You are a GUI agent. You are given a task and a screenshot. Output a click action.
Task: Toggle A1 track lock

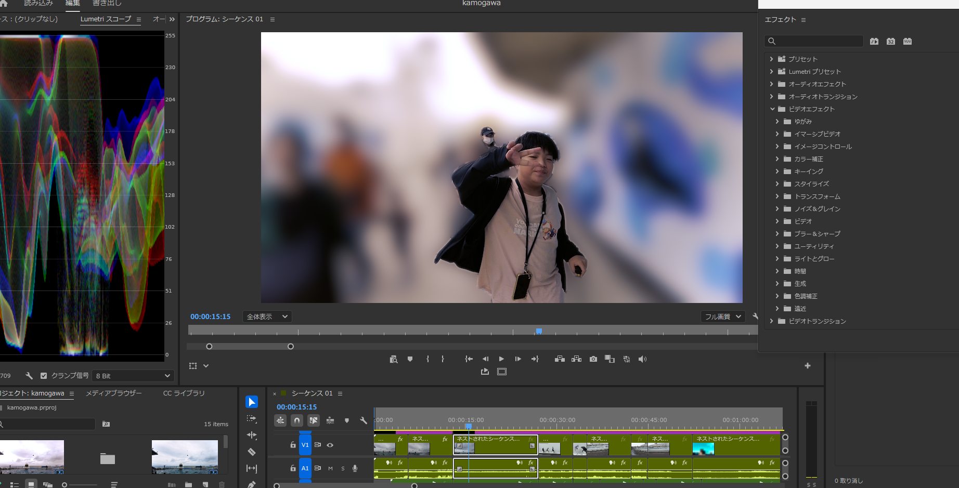click(x=293, y=468)
